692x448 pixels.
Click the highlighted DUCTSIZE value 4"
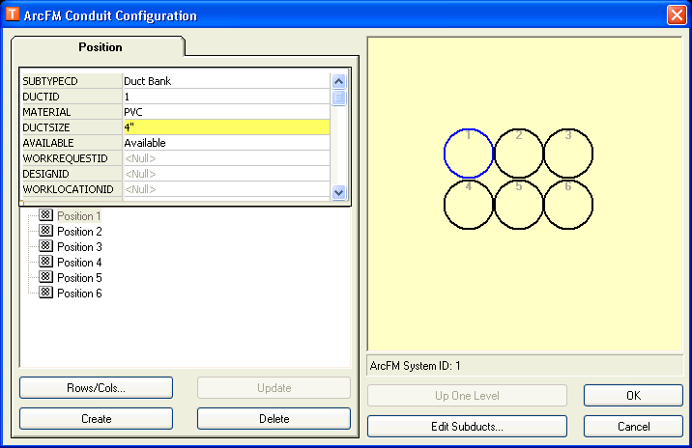click(x=226, y=127)
